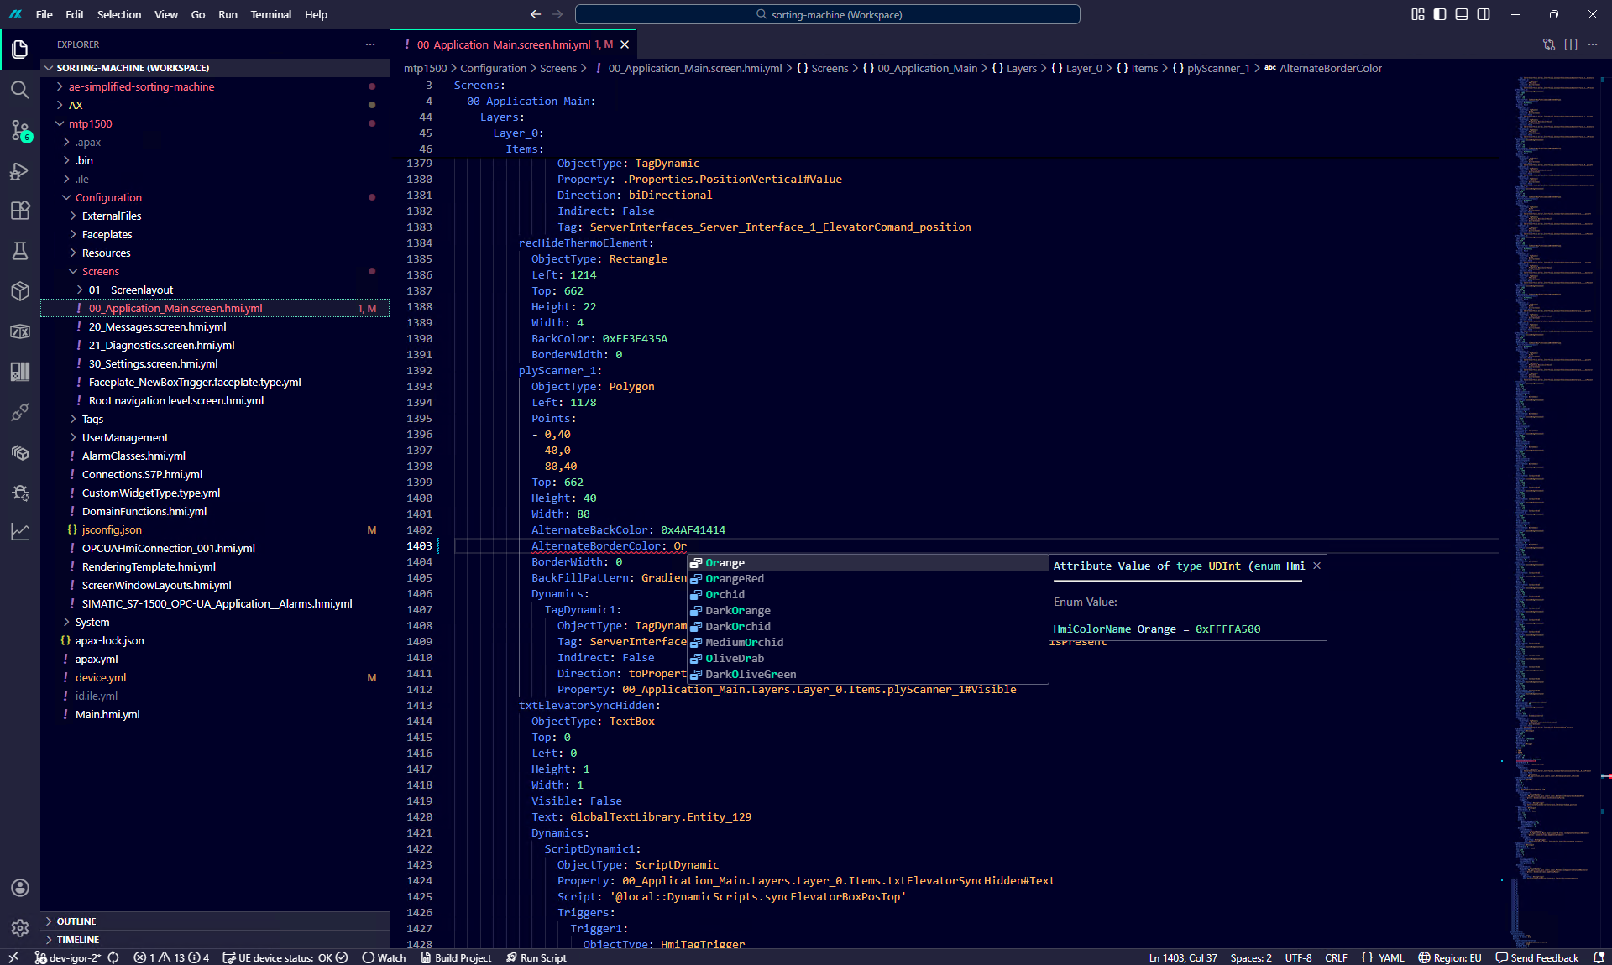Open Source Control view with badge
The image size is (1612, 965).
20,130
